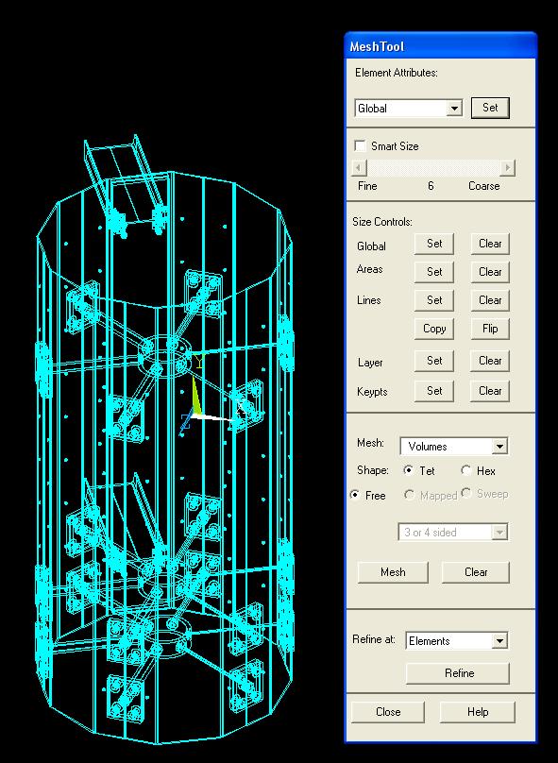Enable the Smart Size checkbox
This screenshot has height=763, width=558.
coord(360,146)
